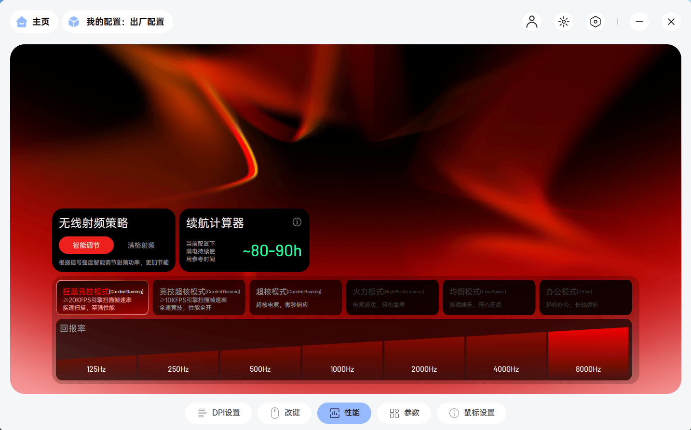Click the cube icon on 我的配置 tab
This screenshot has width=691, height=430.
coord(74,21)
